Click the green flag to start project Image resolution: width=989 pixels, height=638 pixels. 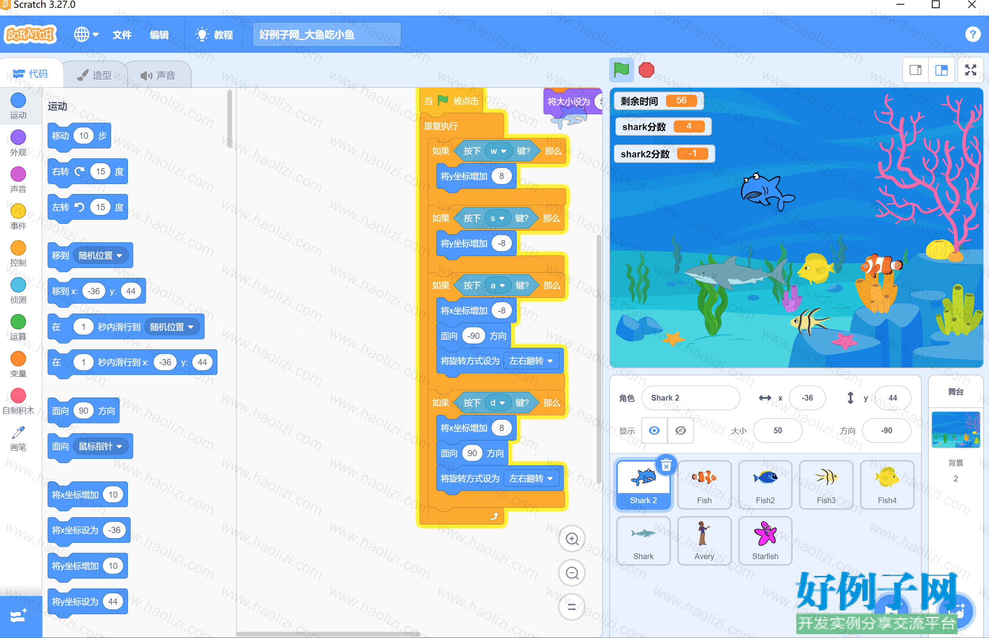coord(621,70)
